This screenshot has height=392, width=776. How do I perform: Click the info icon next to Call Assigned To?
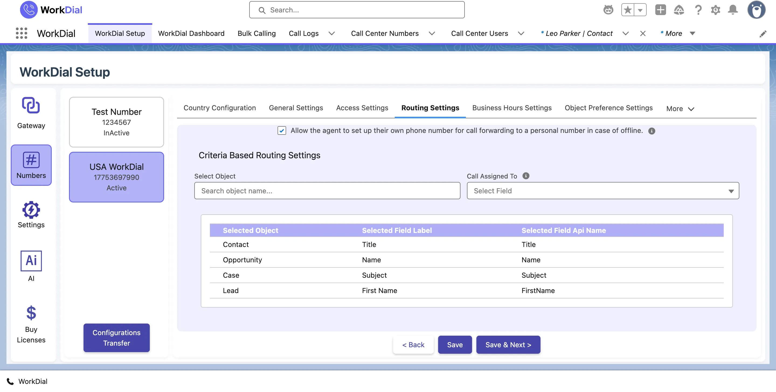(x=526, y=176)
